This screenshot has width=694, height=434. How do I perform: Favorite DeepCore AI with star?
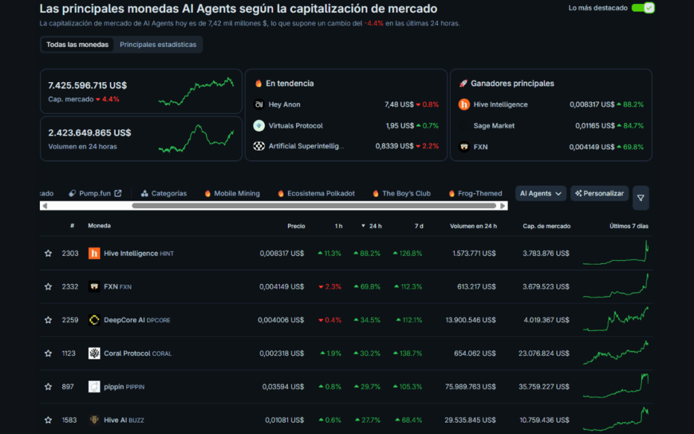coord(48,320)
